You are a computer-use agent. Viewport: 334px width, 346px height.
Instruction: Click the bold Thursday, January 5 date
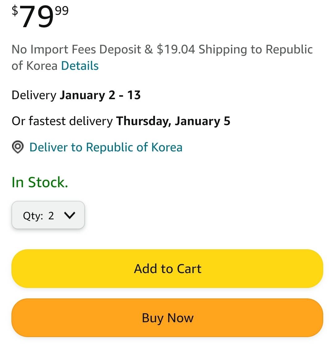(173, 121)
